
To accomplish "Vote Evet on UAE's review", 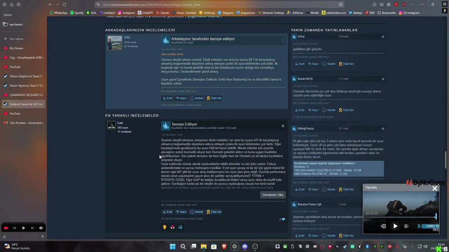I will (167, 98).
